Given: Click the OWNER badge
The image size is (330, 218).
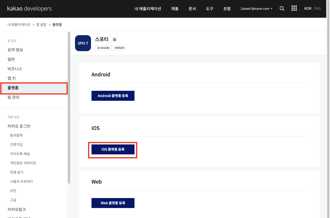Looking at the screenshot, I should 119,48.
